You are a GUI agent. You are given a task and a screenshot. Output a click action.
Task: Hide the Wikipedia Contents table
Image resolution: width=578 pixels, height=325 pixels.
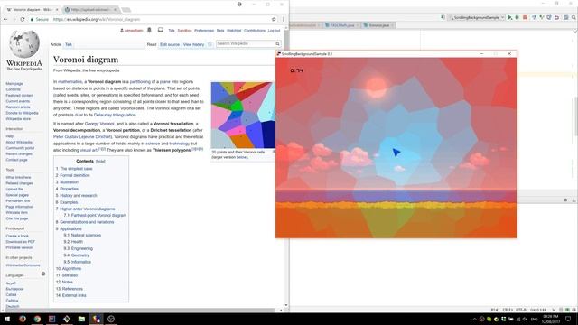pos(100,162)
